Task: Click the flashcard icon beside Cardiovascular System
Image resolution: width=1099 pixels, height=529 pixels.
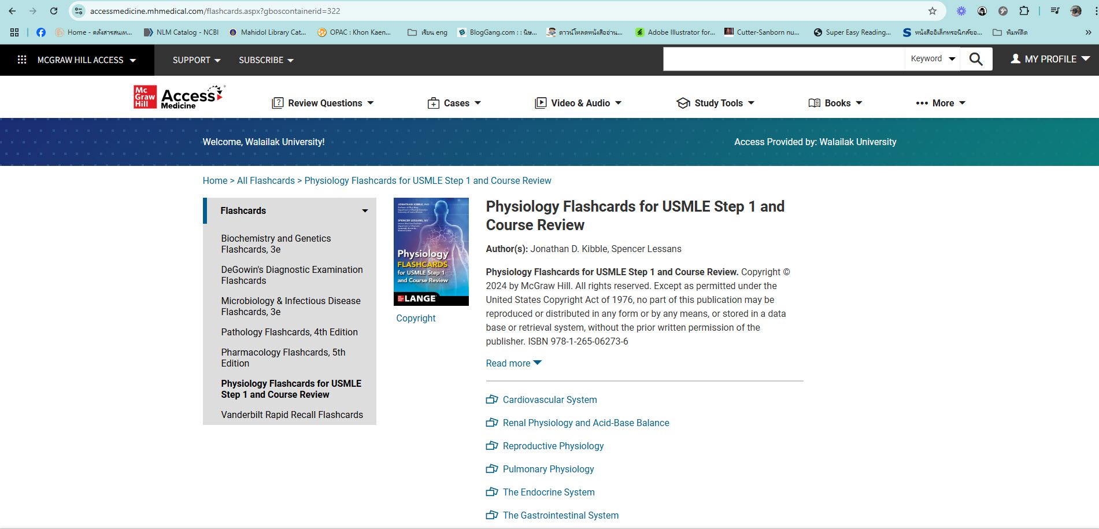Action: click(492, 399)
